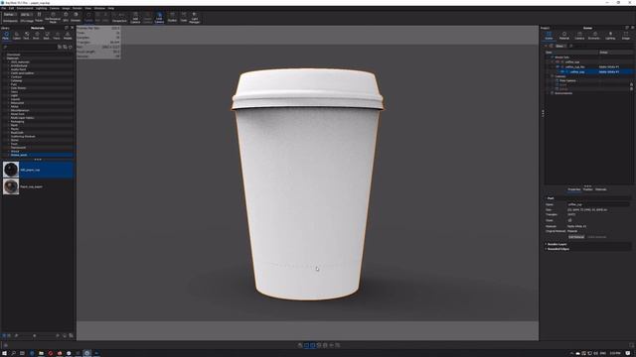Open File Explorer from the taskbar

[41, 353]
